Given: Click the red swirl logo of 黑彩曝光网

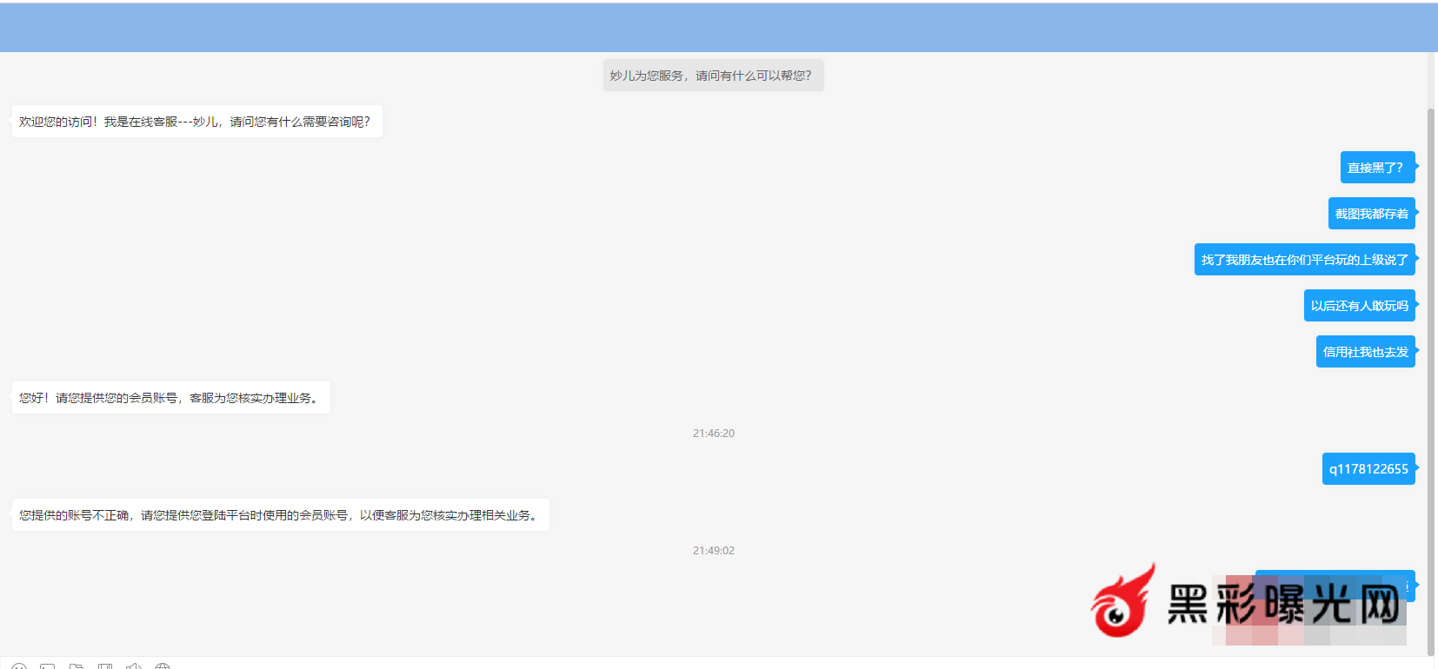Looking at the screenshot, I should click(x=1123, y=602).
